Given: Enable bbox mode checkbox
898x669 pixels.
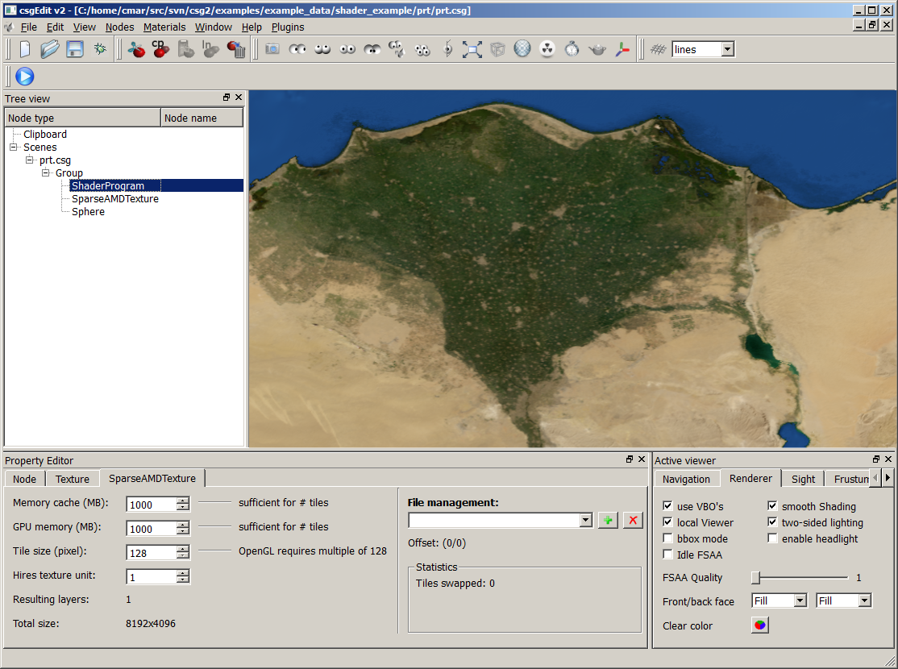Looking at the screenshot, I should tap(667, 538).
